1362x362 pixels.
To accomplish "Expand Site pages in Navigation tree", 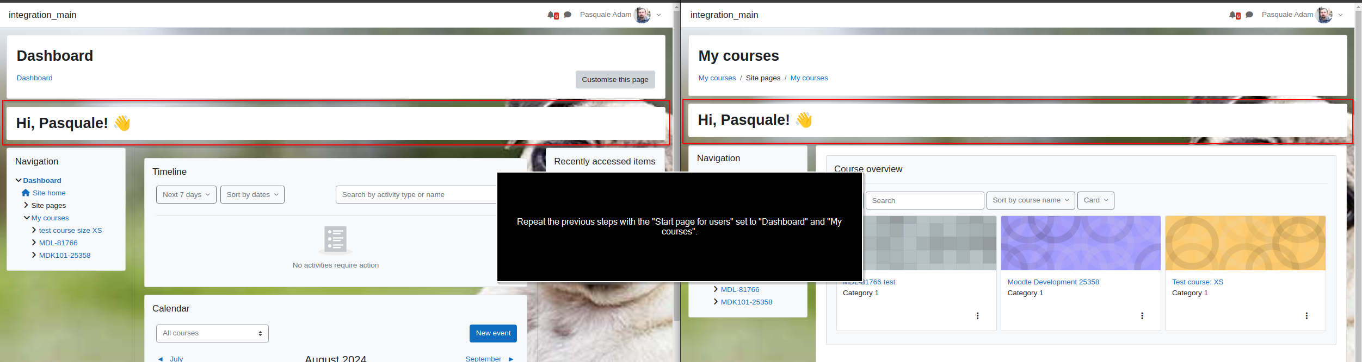I will pos(26,205).
